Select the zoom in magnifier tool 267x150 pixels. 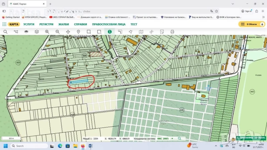(x=47, y=32)
